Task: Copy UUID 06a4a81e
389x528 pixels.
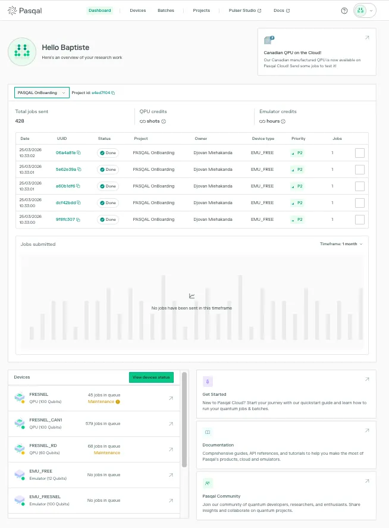Action: (x=79, y=153)
